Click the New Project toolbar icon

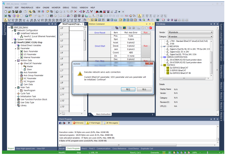tap(6, 12)
